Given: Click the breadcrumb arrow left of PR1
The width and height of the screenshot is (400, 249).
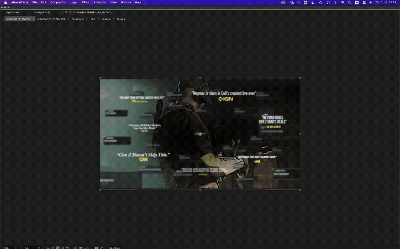Looking at the screenshot, I should [x=87, y=19].
